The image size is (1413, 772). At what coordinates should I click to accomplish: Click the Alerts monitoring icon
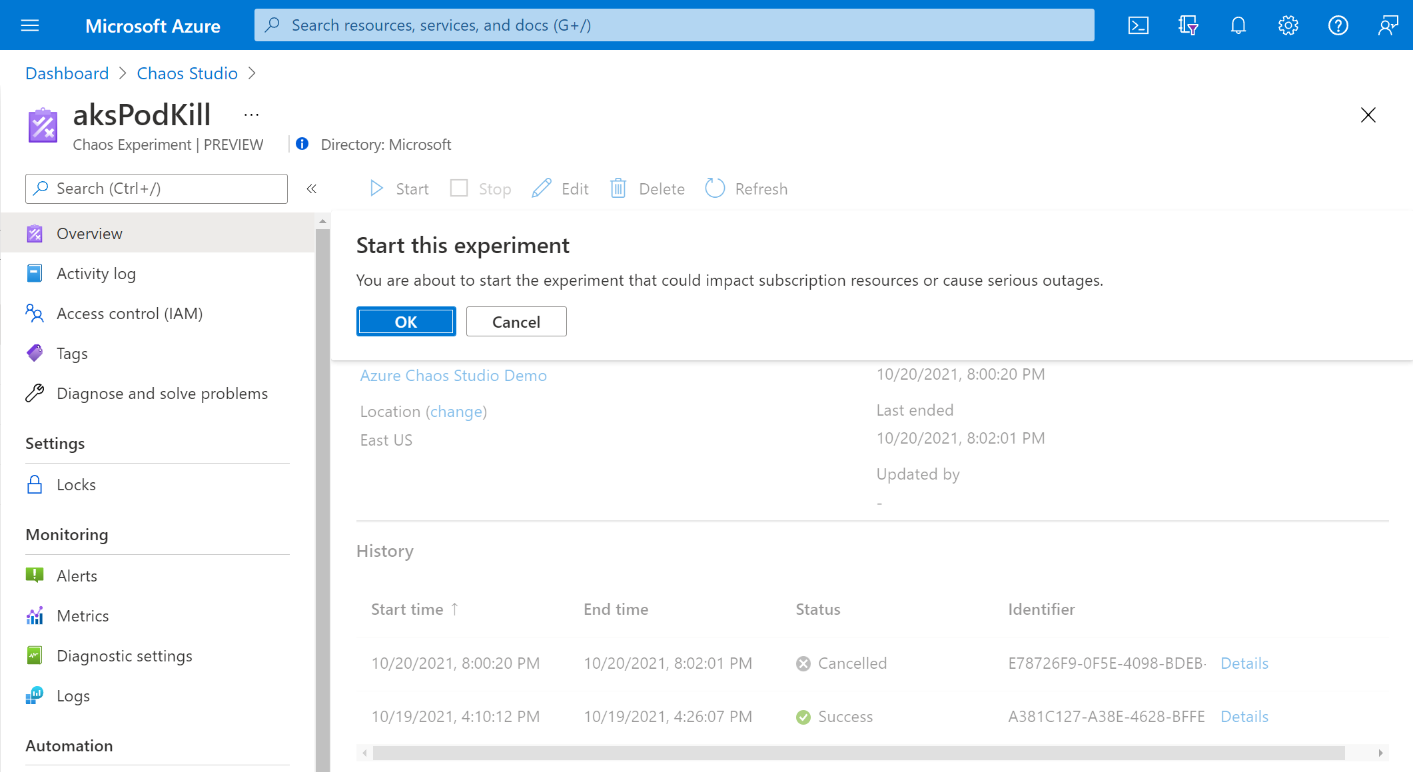point(35,574)
